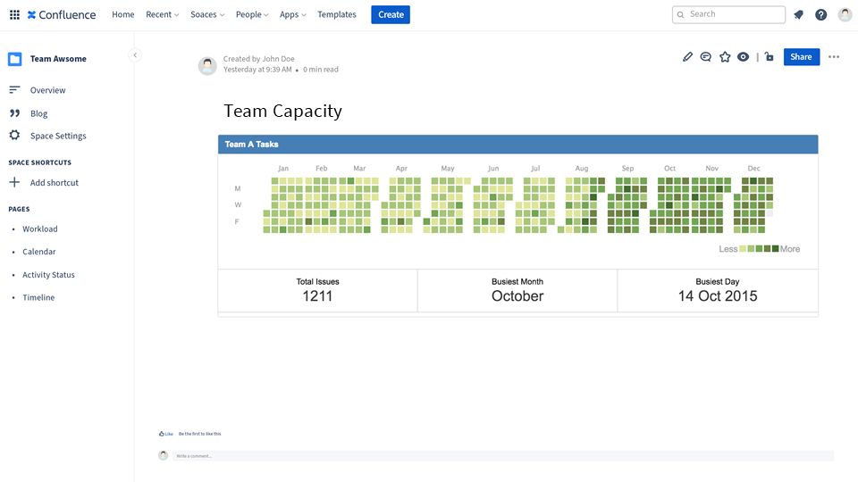
Task: Click the Create button
Action: [391, 15]
